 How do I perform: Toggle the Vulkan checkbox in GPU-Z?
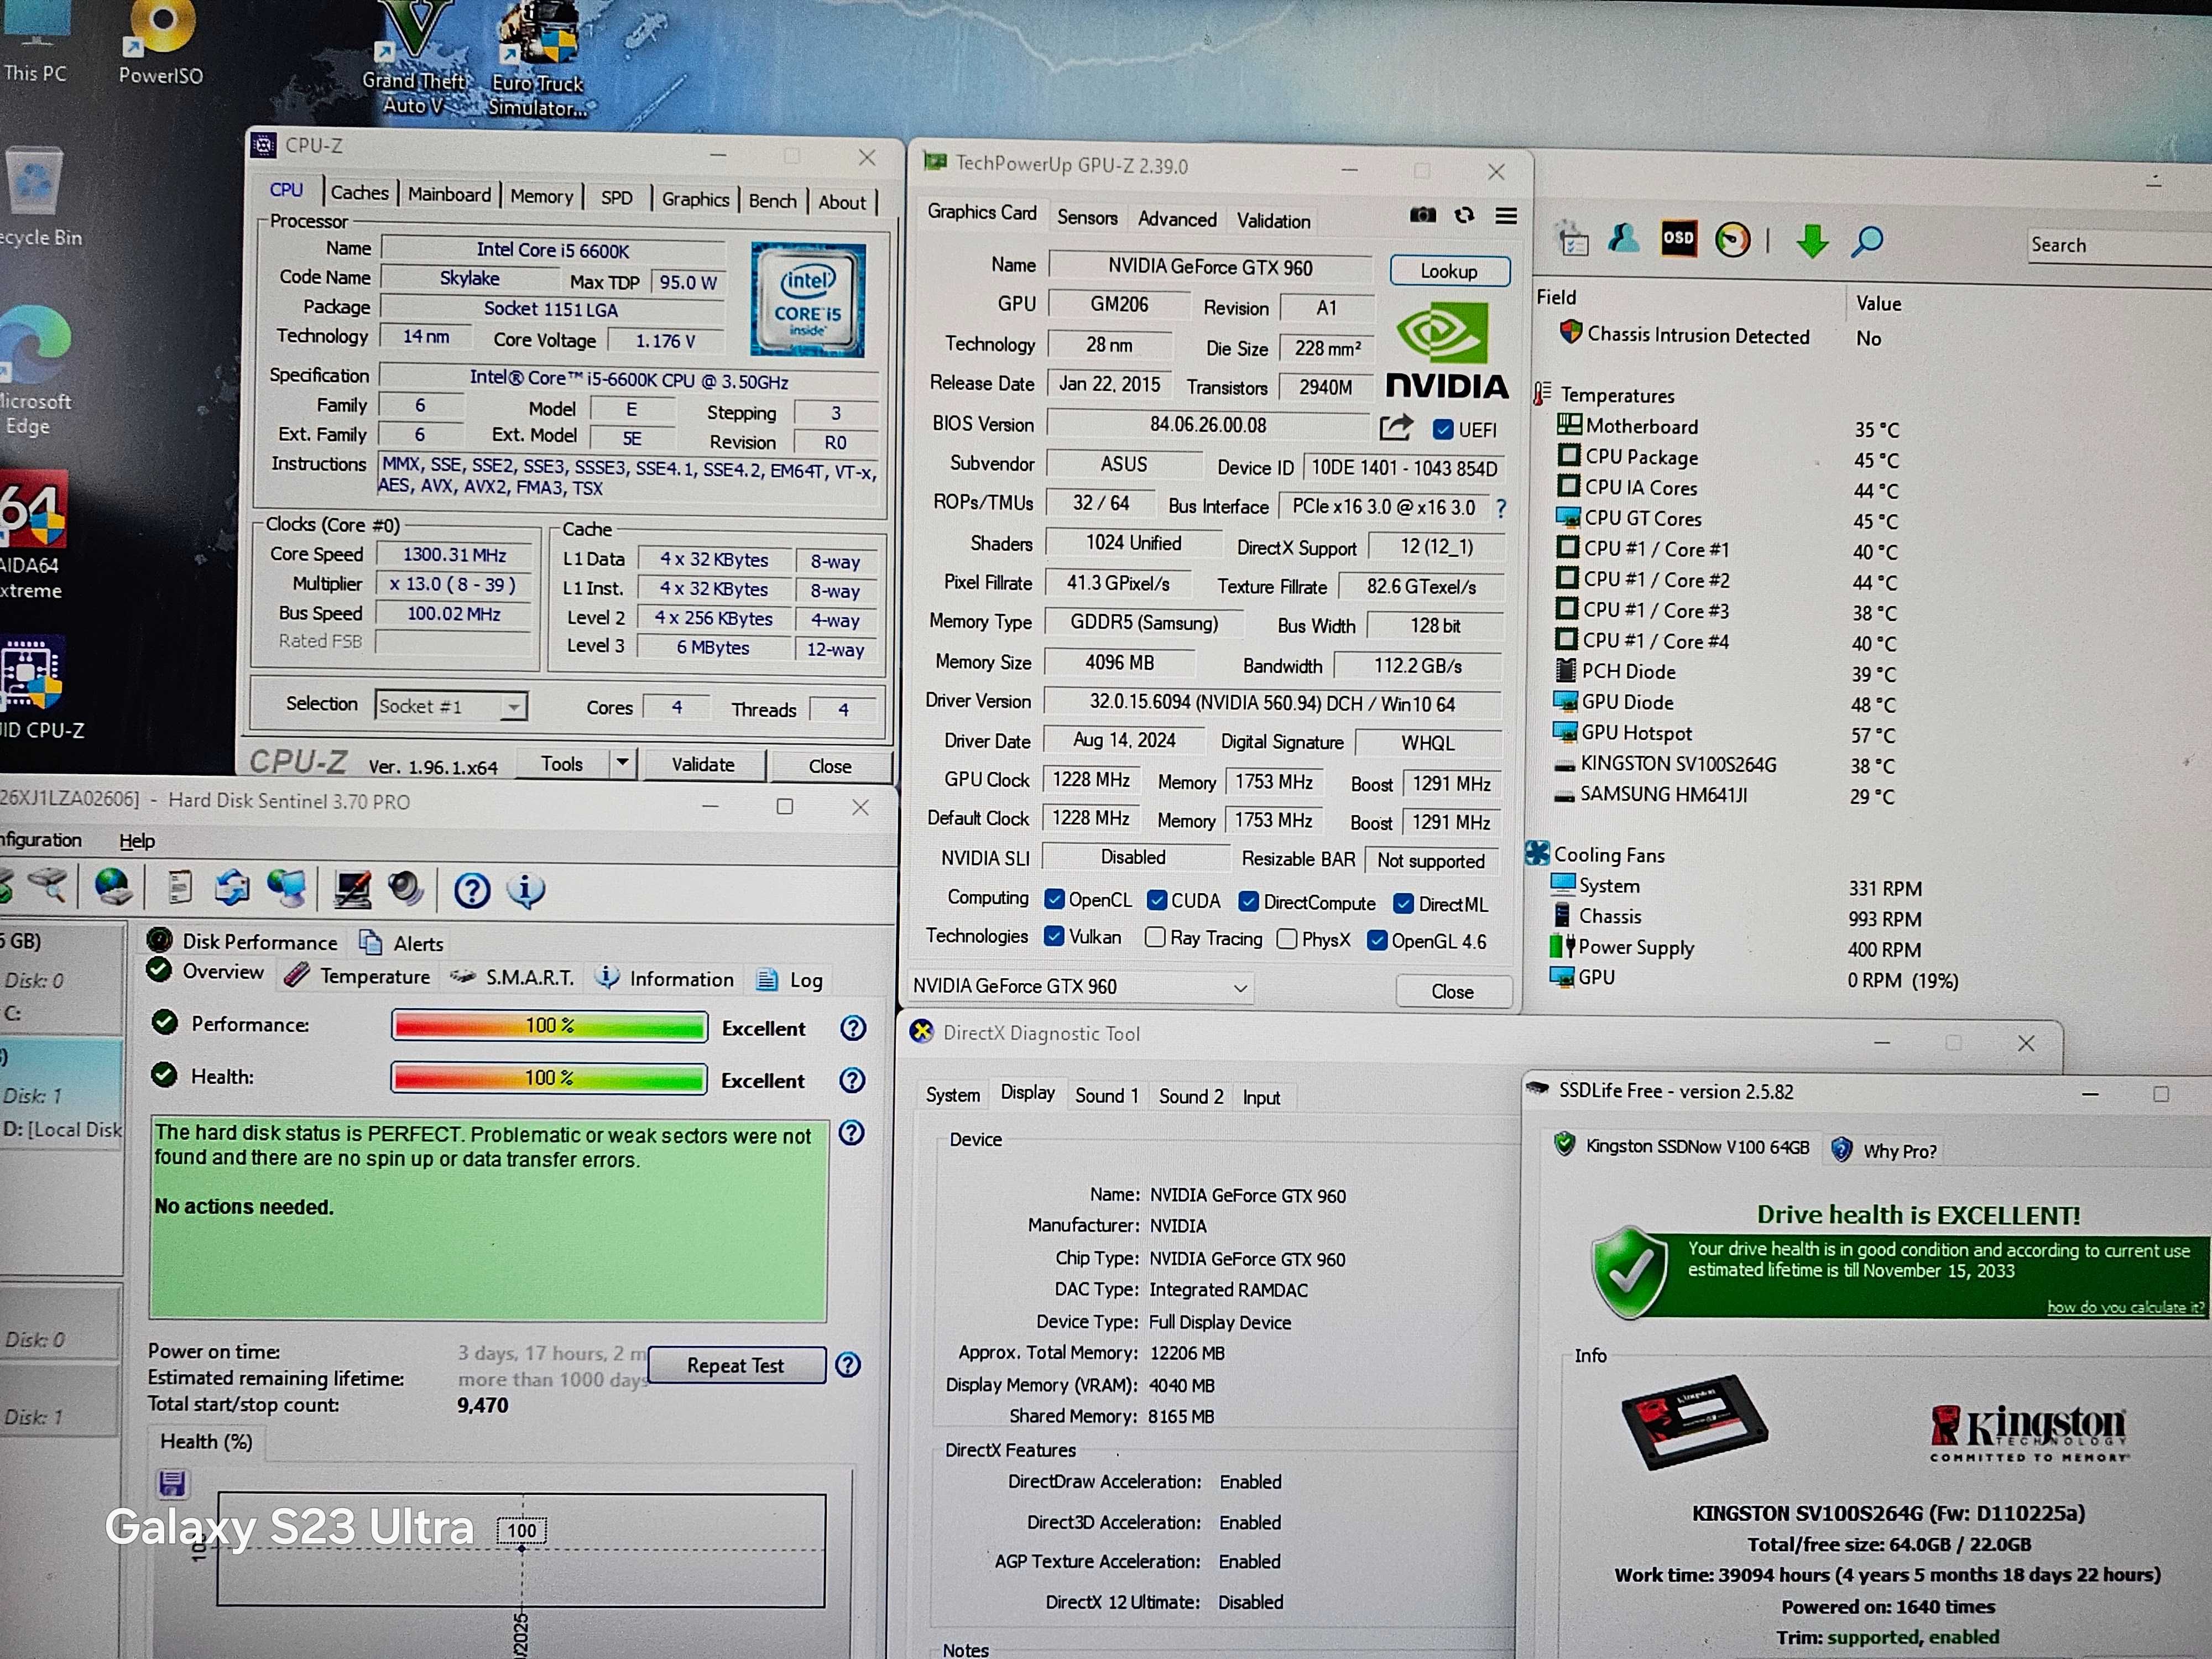click(x=1053, y=936)
